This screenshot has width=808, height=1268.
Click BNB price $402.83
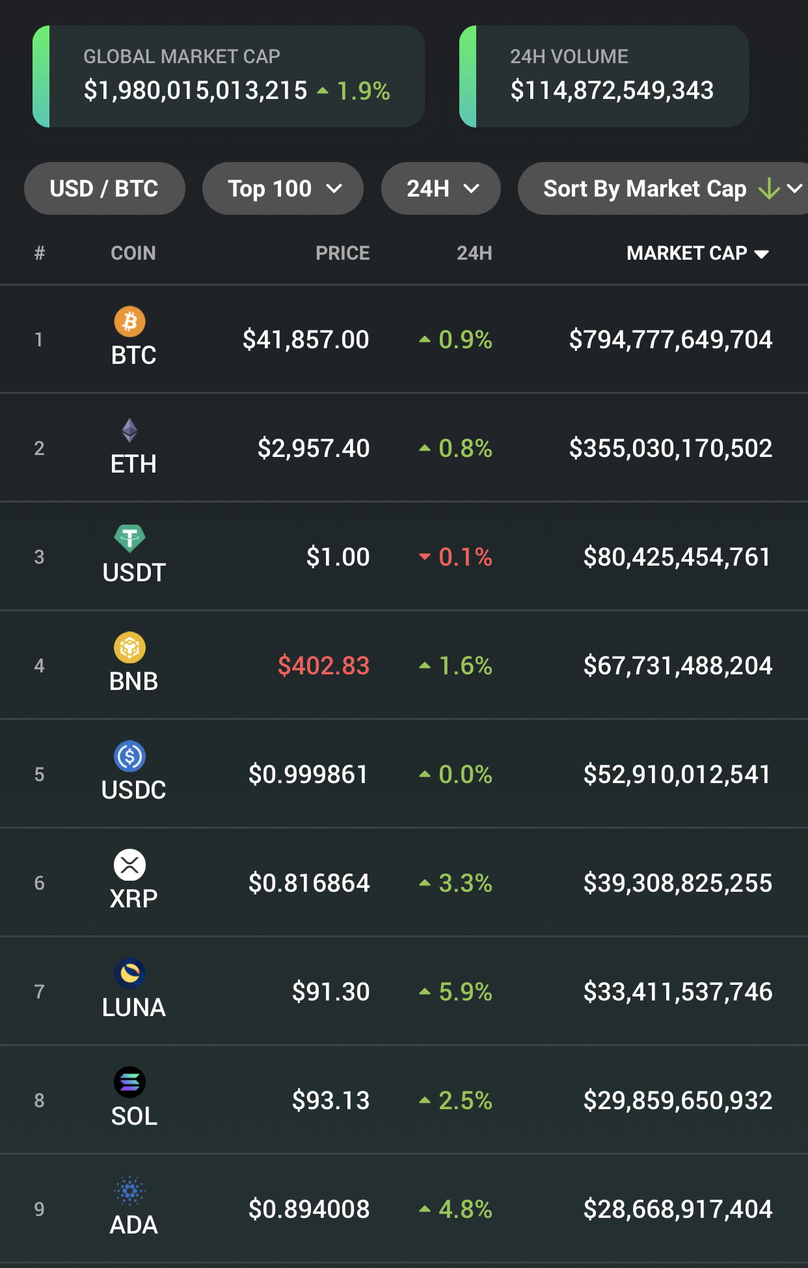(x=323, y=665)
